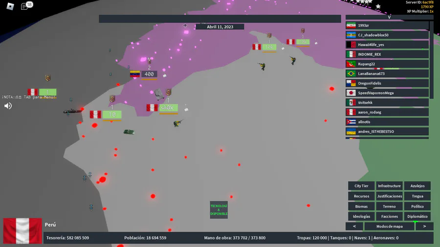Switch to Azulejos map mode
Viewport: 440px width, 247px height.
418,186
